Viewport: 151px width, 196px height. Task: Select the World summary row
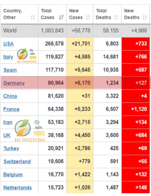(x=75, y=31)
